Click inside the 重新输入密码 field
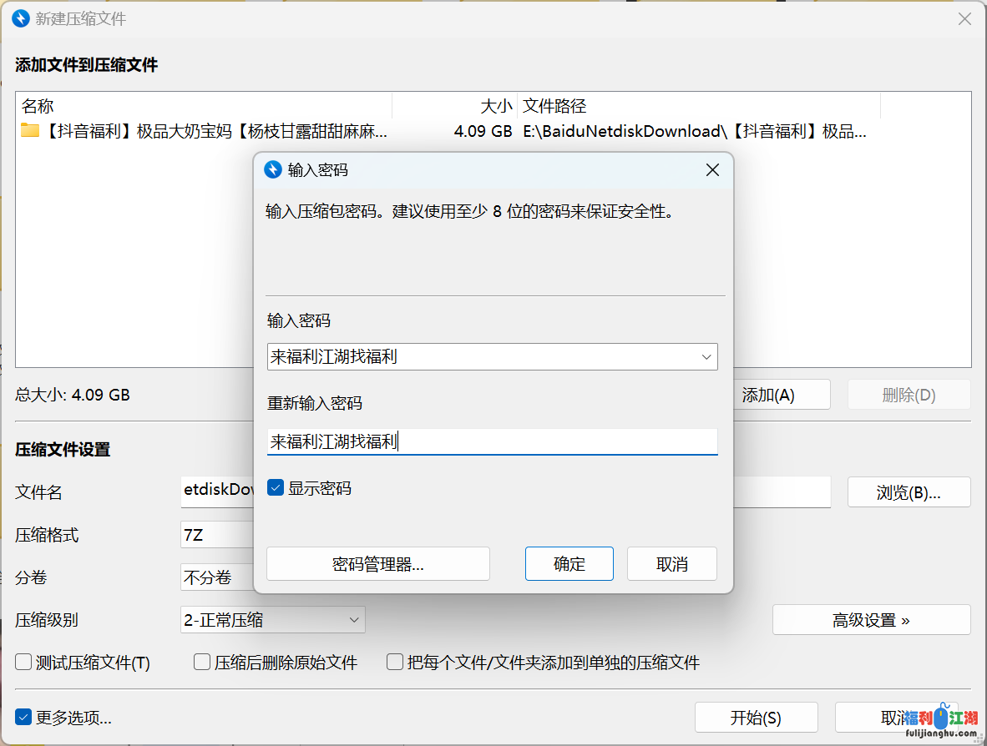Viewport: 987px width, 746px height. (493, 441)
